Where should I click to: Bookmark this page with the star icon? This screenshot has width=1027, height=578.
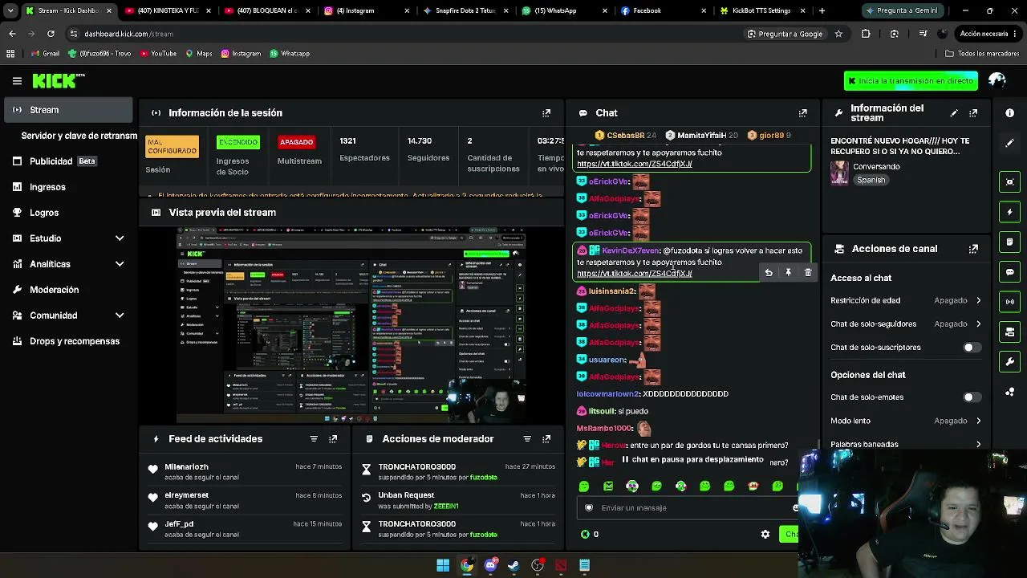click(x=838, y=34)
